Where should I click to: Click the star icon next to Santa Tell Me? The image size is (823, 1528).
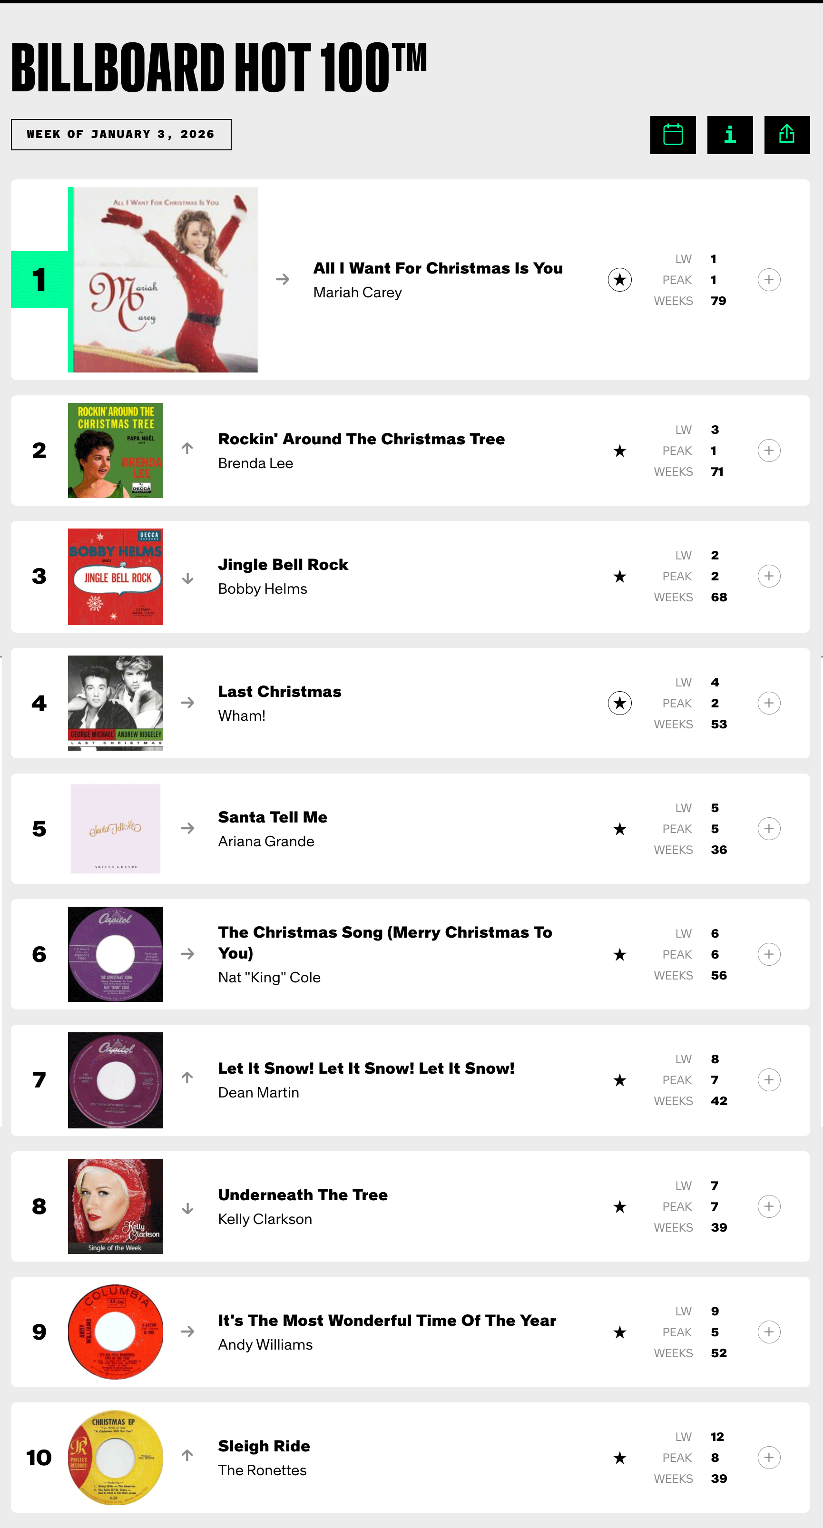[619, 829]
